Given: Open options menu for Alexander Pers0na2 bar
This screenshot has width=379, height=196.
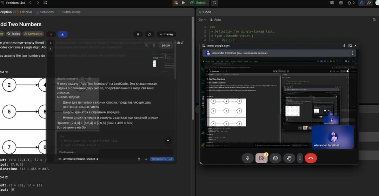Looking at the screenshot, I should [x=353, y=53].
